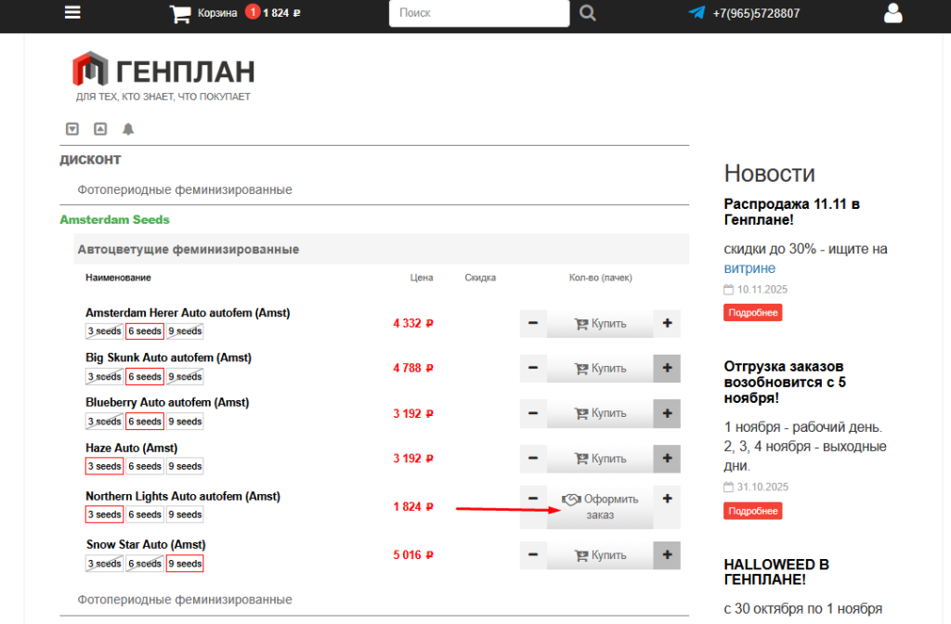Open the ДИСКОНТ category
The height and width of the screenshot is (624, 951).
(91, 160)
